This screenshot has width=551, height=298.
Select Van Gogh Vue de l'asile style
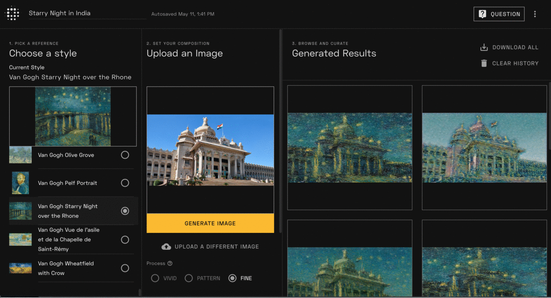(125, 239)
